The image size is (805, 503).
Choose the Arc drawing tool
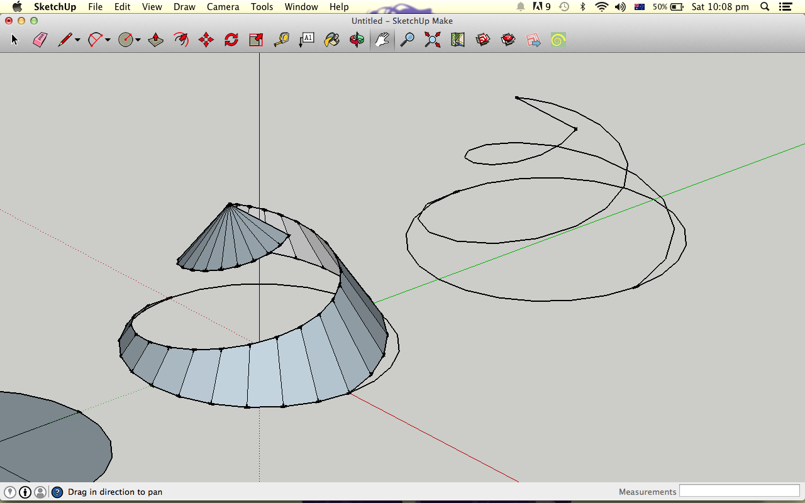tap(95, 40)
